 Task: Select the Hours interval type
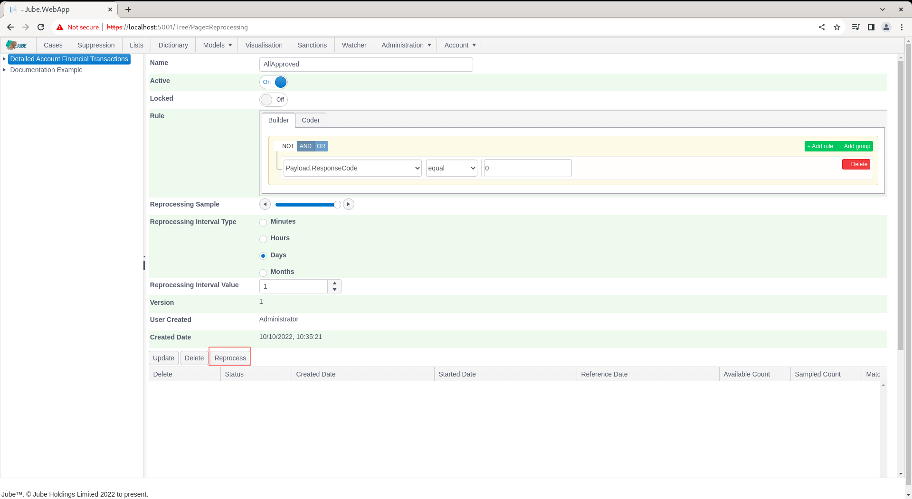click(x=263, y=239)
